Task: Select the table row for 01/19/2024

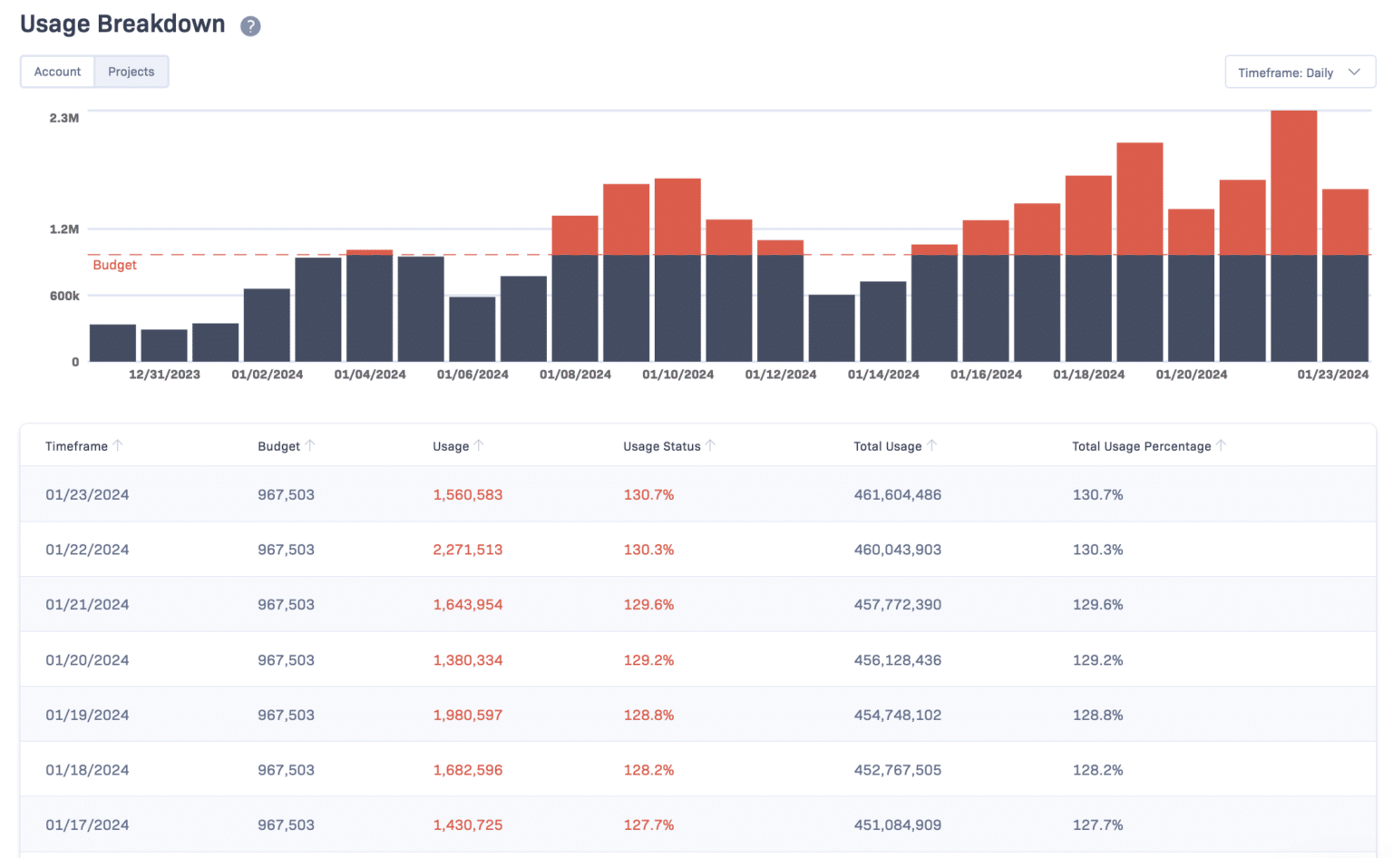Action: click(x=635, y=715)
